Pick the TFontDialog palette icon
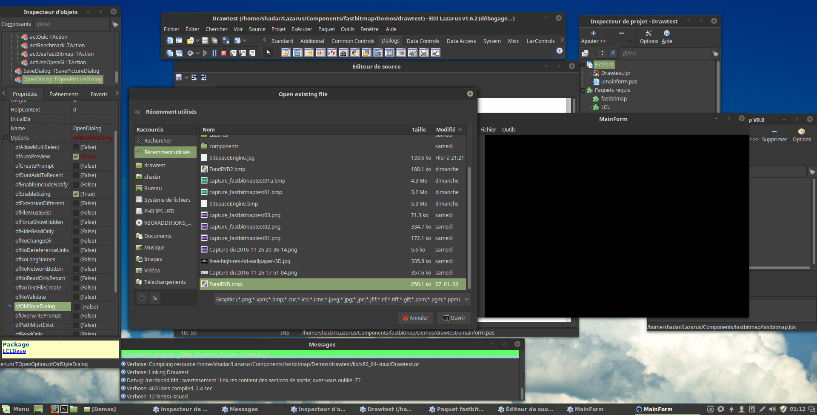Screen dimensions: 817x415 coord(332,53)
